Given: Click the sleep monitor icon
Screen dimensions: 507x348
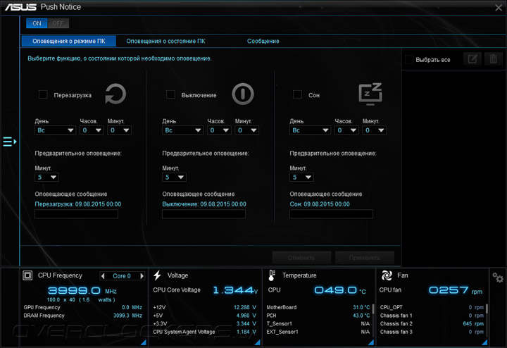Looking at the screenshot, I should click(370, 94).
